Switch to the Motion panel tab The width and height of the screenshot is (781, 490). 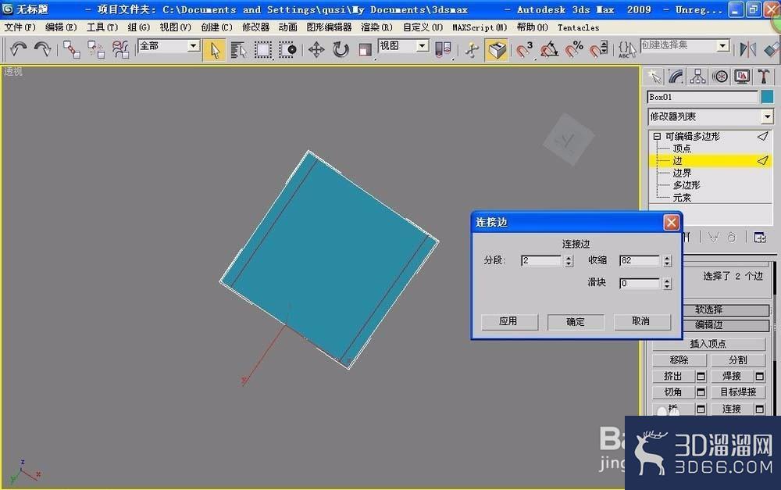click(720, 77)
